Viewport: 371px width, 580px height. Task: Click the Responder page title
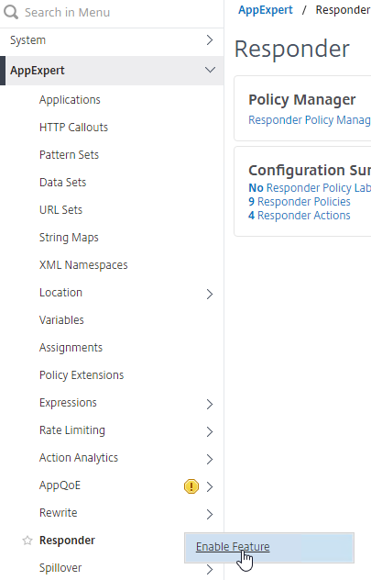292,49
